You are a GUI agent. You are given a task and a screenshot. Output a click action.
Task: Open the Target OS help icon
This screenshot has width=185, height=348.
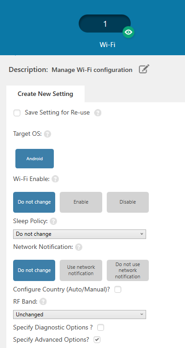47,134
